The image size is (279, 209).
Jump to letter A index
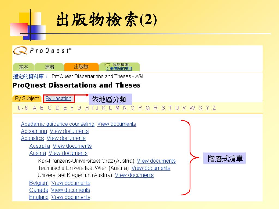(x=35, y=108)
